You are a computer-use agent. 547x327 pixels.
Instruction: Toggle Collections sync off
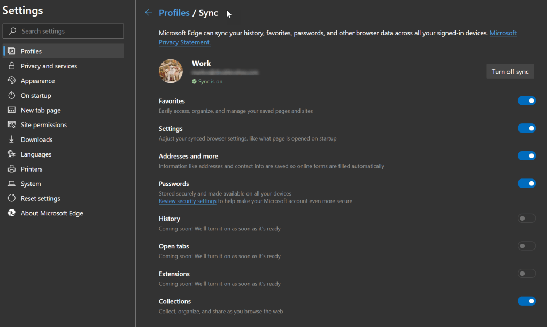point(526,301)
